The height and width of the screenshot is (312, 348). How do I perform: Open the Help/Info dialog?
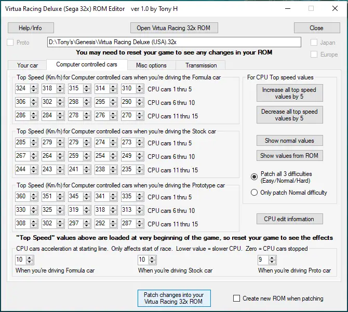click(31, 28)
